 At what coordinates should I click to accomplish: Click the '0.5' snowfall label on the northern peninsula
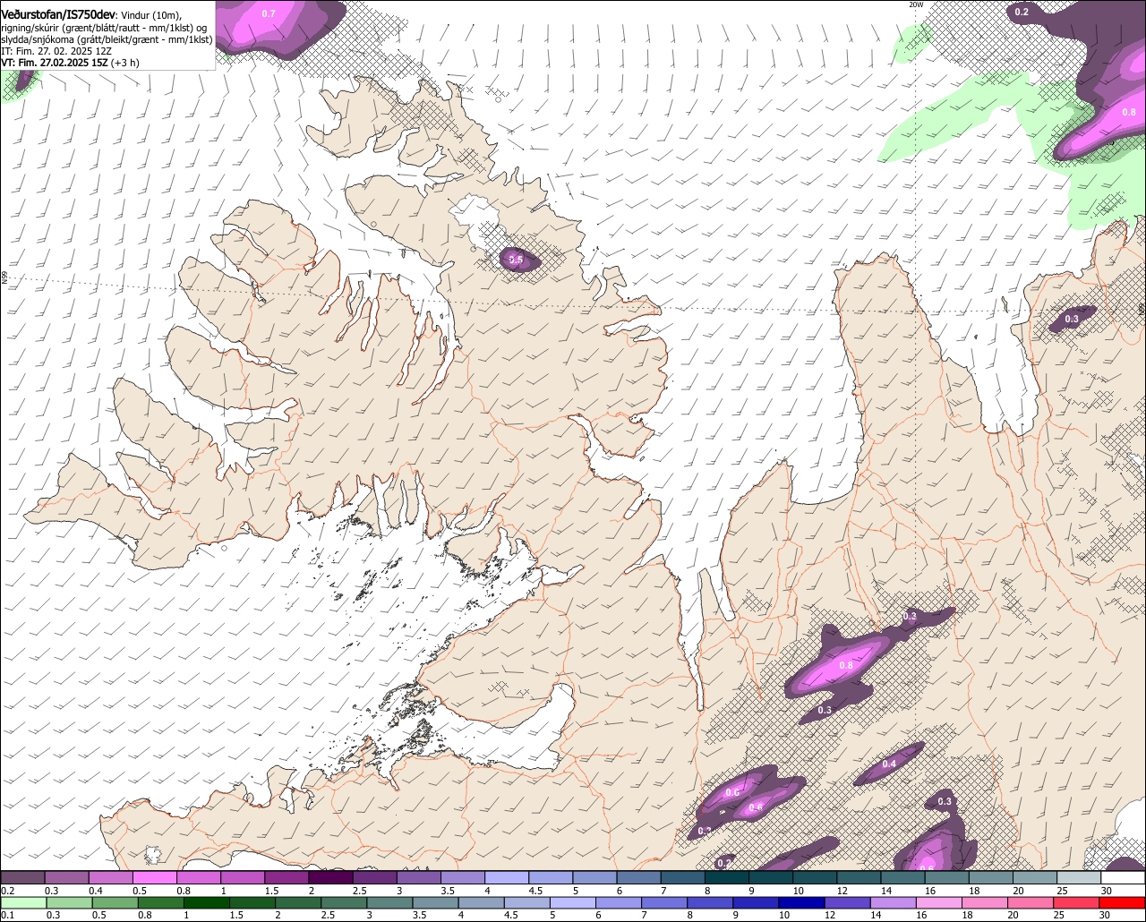516,260
